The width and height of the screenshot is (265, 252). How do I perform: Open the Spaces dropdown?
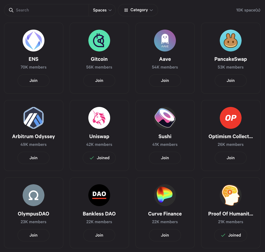coord(102,10)
